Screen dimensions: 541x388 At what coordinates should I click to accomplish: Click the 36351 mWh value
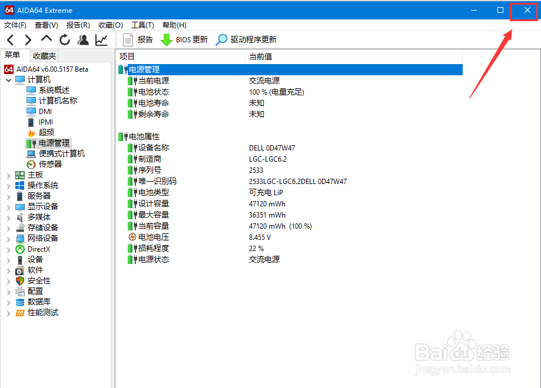[x=267, y=215]
